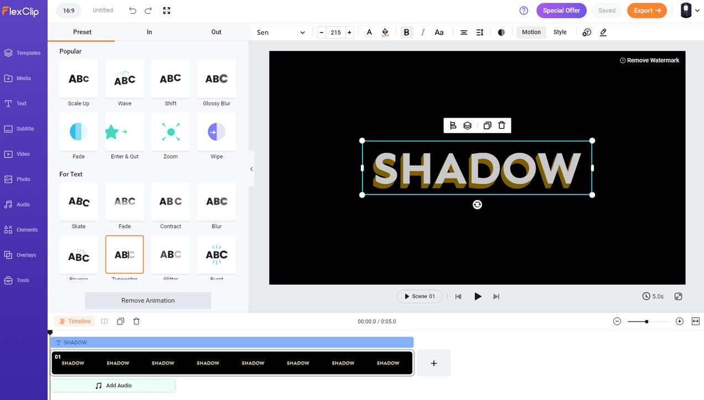
Task: Click the orange Export button
Action: [x=646, y=10]
